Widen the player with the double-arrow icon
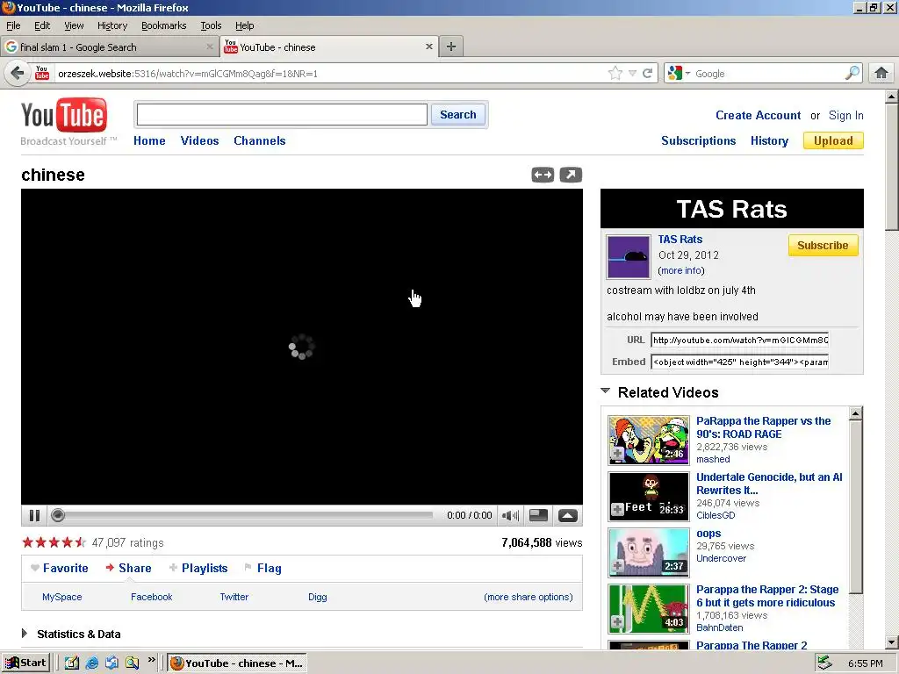Viewport: 899px width, 674px height. (x=543, y=175)
